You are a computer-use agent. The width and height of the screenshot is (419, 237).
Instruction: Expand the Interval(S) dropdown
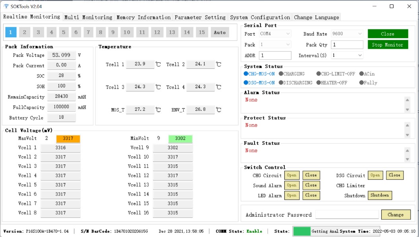click(347, 55)
